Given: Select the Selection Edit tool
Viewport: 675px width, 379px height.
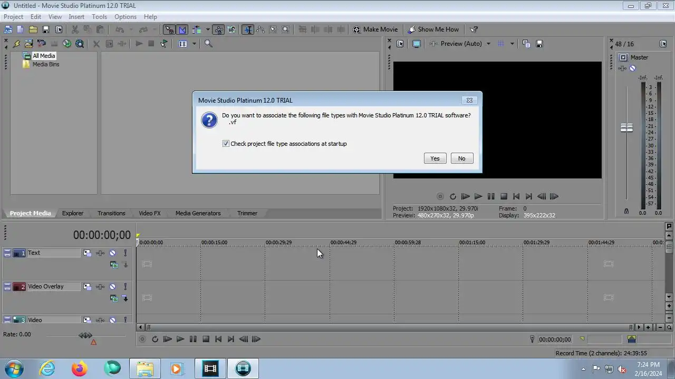Looking at the screenshot, I should pos(273,29).
